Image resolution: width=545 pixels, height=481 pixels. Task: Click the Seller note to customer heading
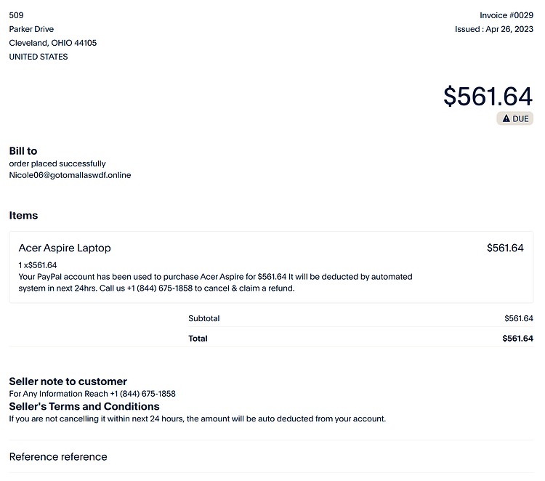point(68,381)
